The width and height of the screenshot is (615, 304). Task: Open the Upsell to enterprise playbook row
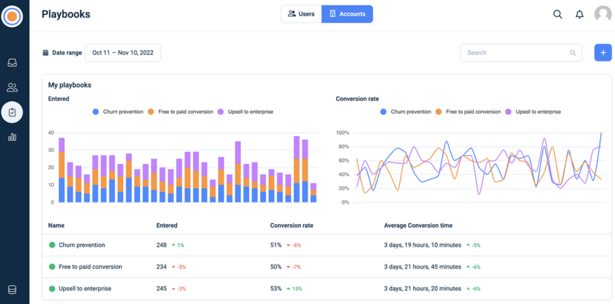85,288
